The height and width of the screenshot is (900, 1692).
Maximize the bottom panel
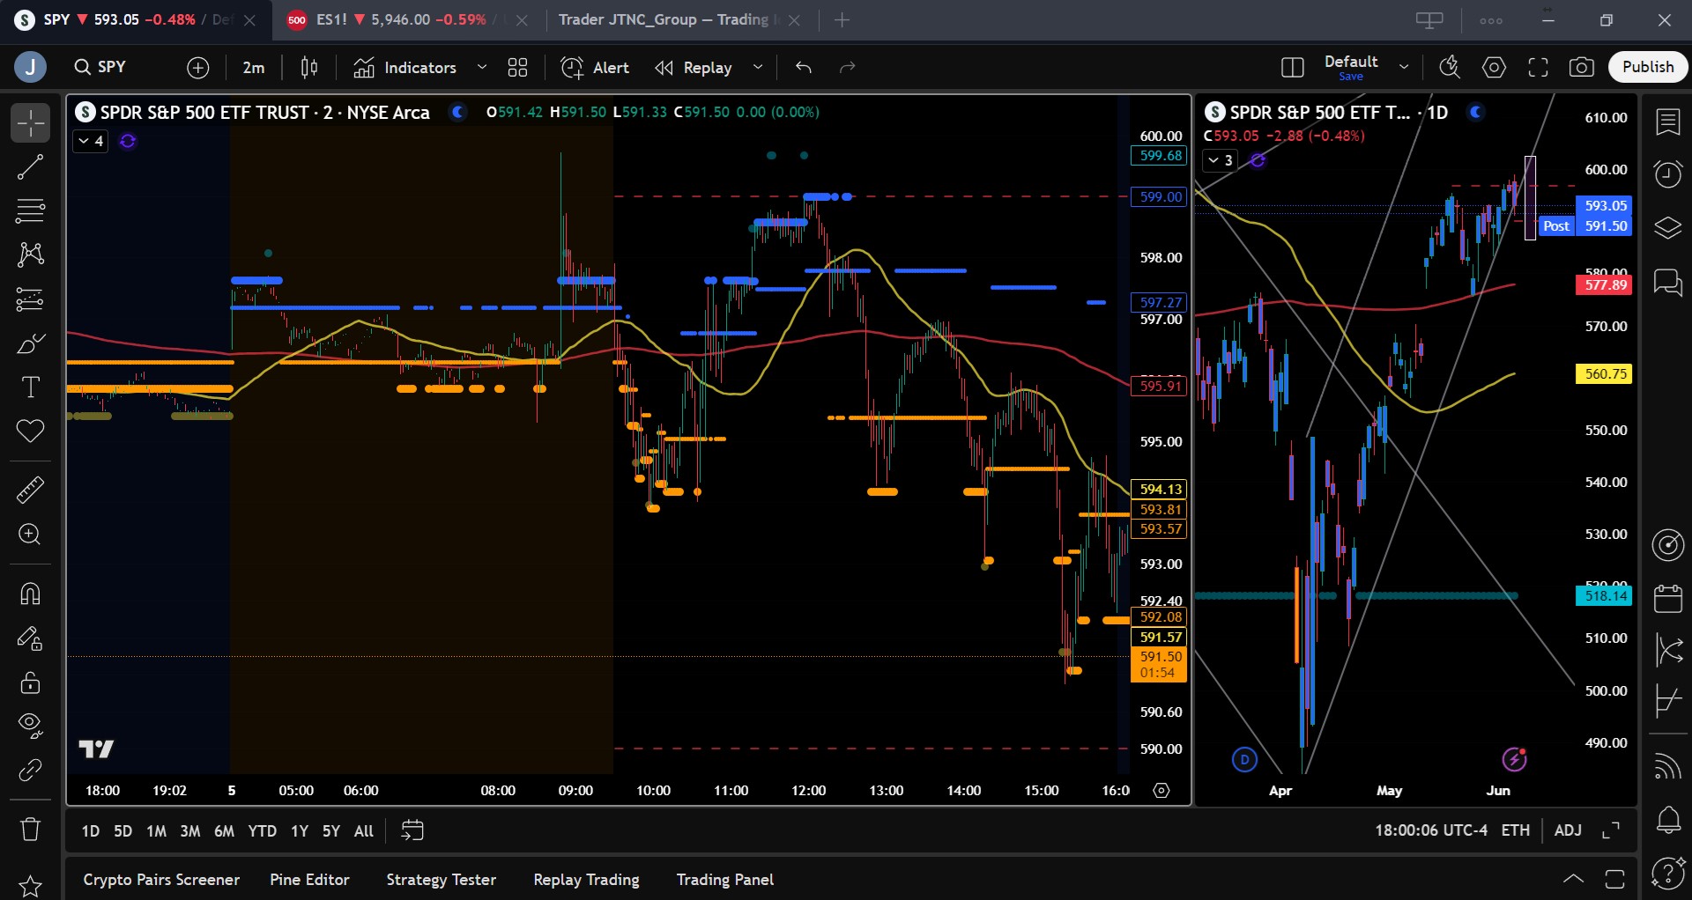tap(1614, 879)
